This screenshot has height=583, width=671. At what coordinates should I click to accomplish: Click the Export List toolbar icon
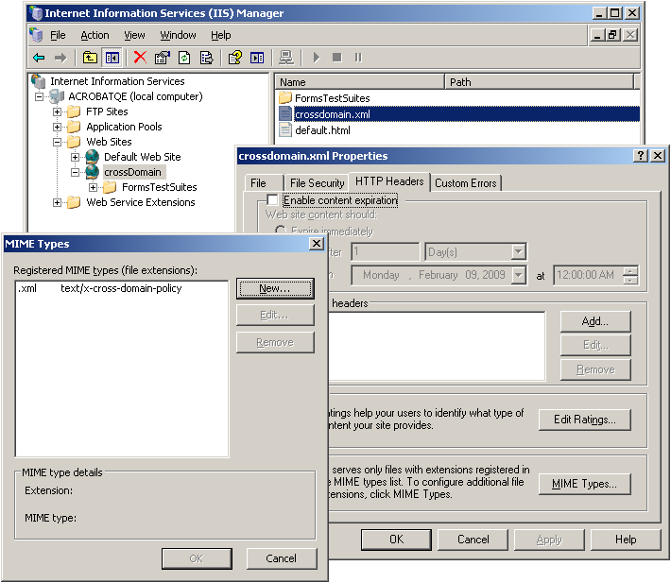[207, 58]
